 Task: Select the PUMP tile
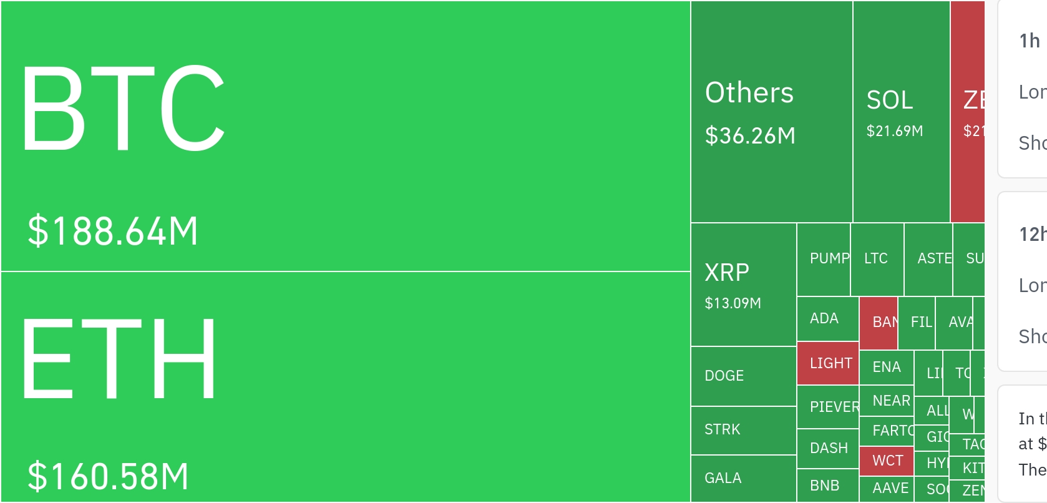[x=824, y=260]
